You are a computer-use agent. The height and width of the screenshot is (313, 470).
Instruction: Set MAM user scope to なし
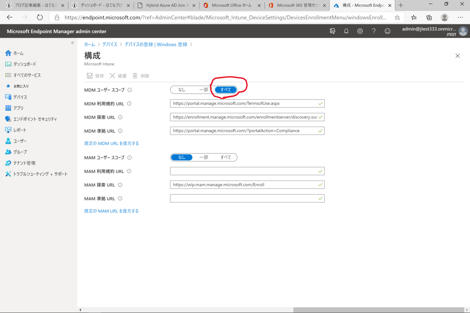pyautogui.click(x=182, y=157)
